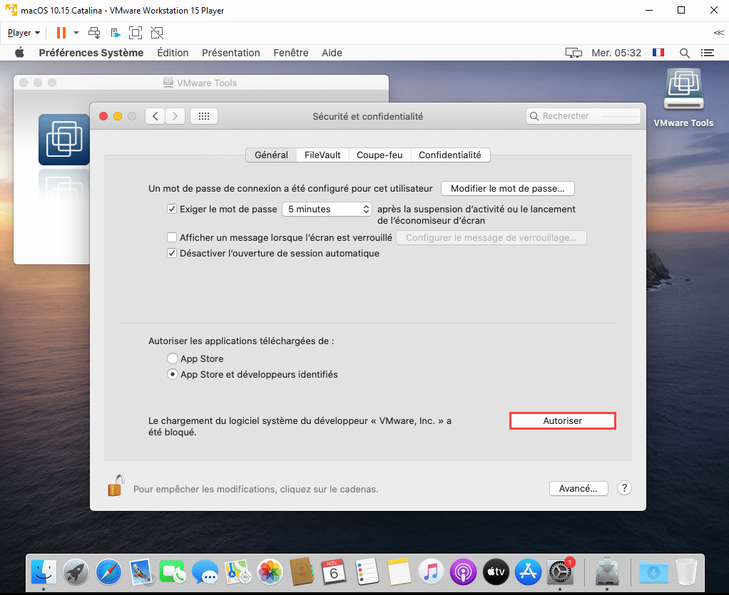Open the 5 minutes delay dropdown

pyautogui.click(x=327, y=209)
